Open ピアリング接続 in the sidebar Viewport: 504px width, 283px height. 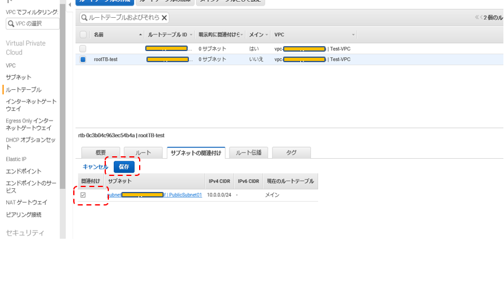[23, 215]
